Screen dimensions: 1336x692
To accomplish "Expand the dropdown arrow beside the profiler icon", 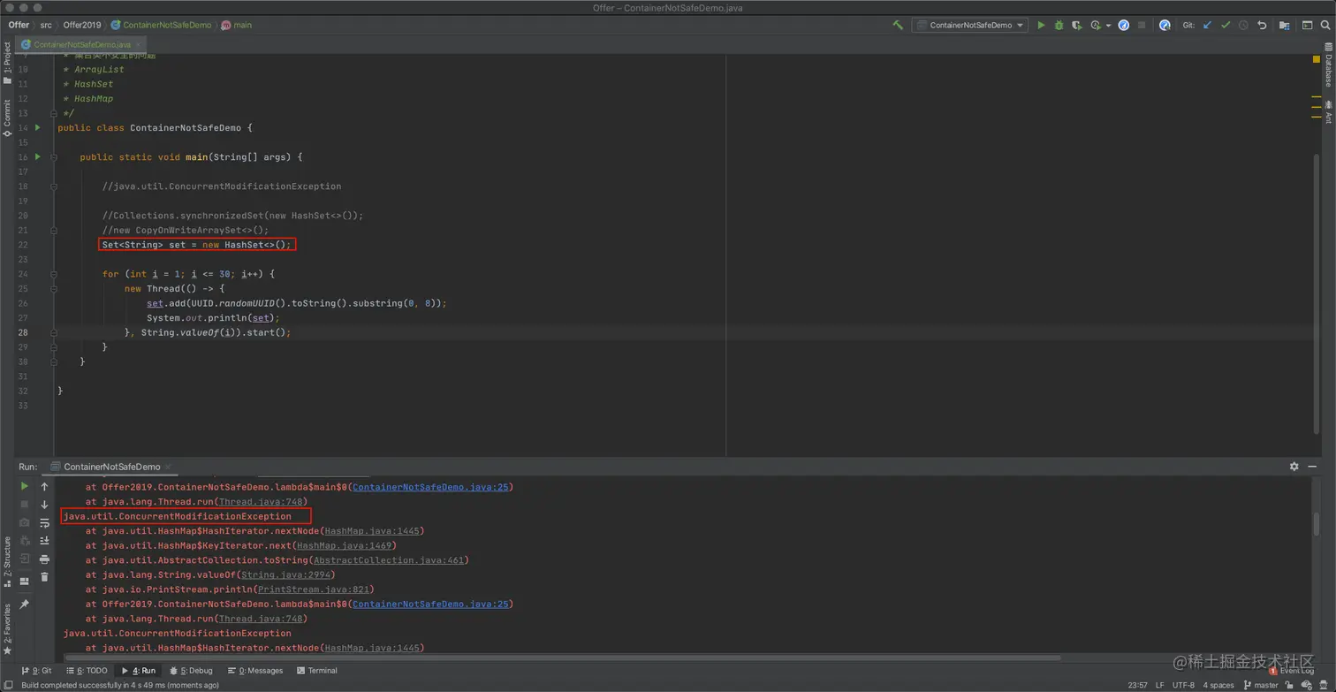I will coord(1108,26).
